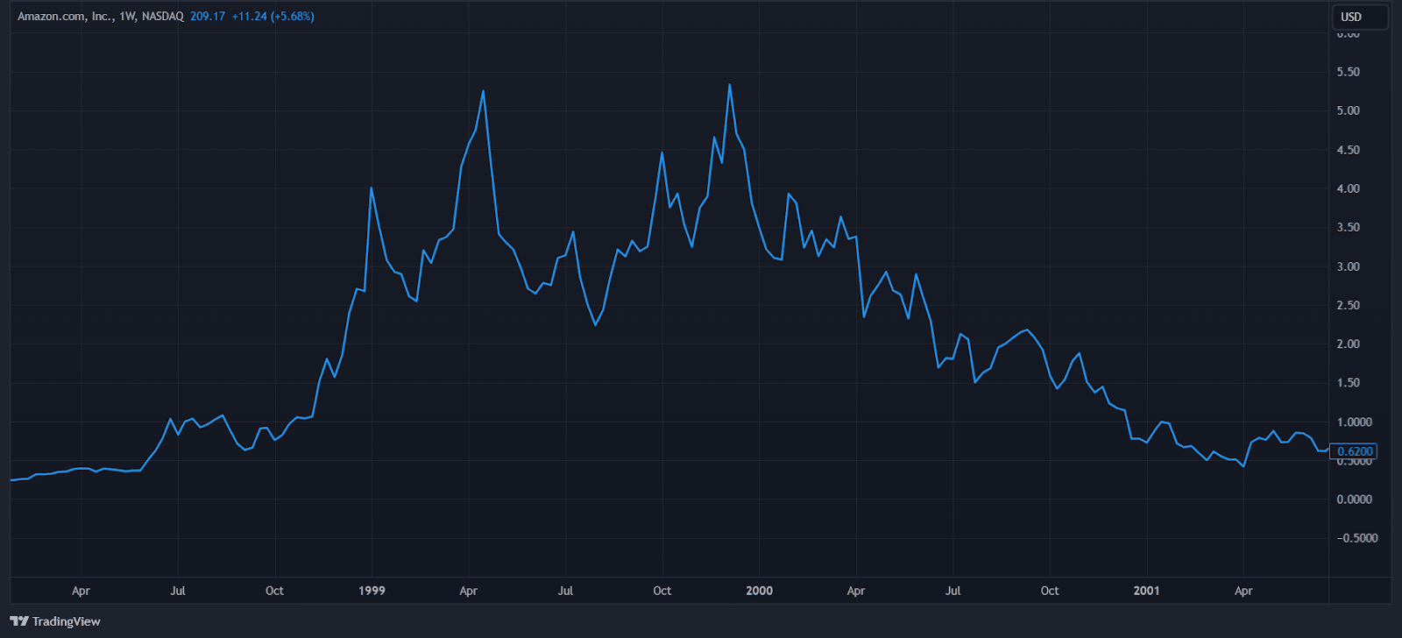Click the 1.0000 price axis label
This screenshot has height=638, width=1402.
[x=1354, y=422]
